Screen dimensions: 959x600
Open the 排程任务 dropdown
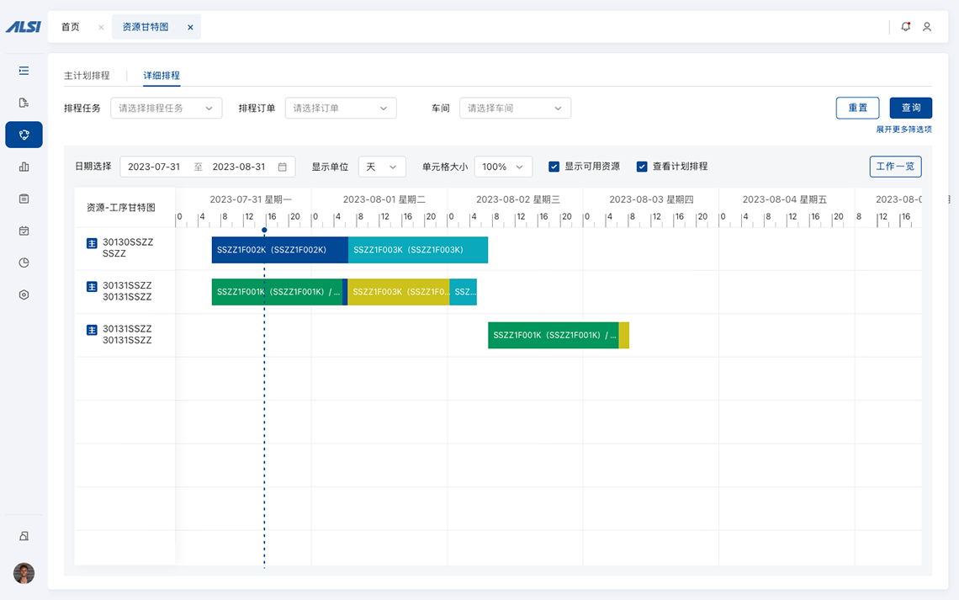coord(166,108)
